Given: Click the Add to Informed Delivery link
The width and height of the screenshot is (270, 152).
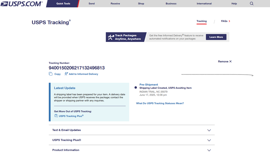Looking at the screenshot, I should (x=84, y=74).
